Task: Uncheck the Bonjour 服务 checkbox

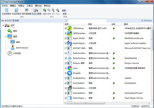Action: pyautogui.click(x=66, y=63)
